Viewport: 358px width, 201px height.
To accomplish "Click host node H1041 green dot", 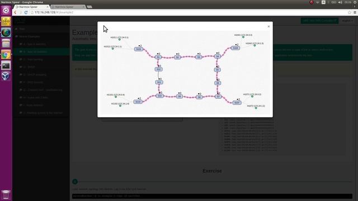I will click(243, 37).
